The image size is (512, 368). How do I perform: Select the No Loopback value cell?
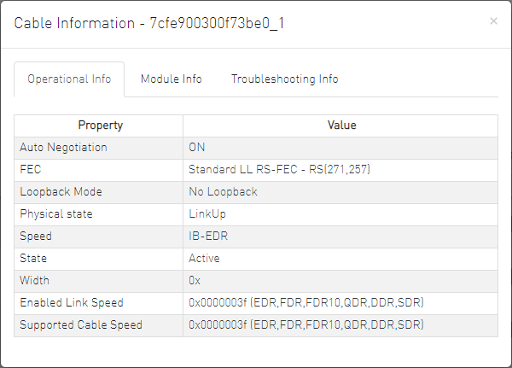click(223, 192)
